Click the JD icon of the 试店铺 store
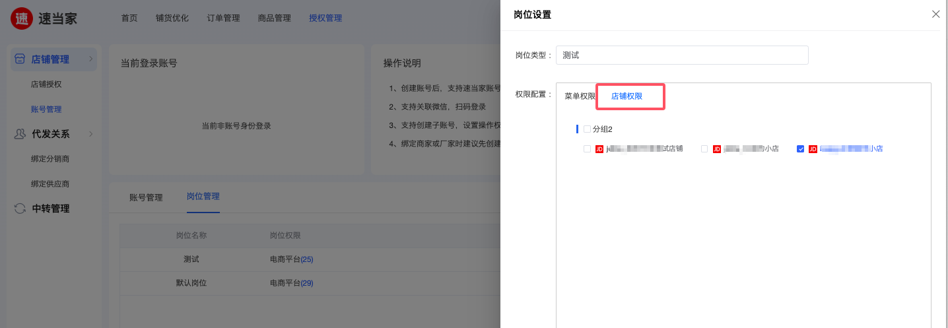Screen dimensions: 948x328 [x=599, y=149]
